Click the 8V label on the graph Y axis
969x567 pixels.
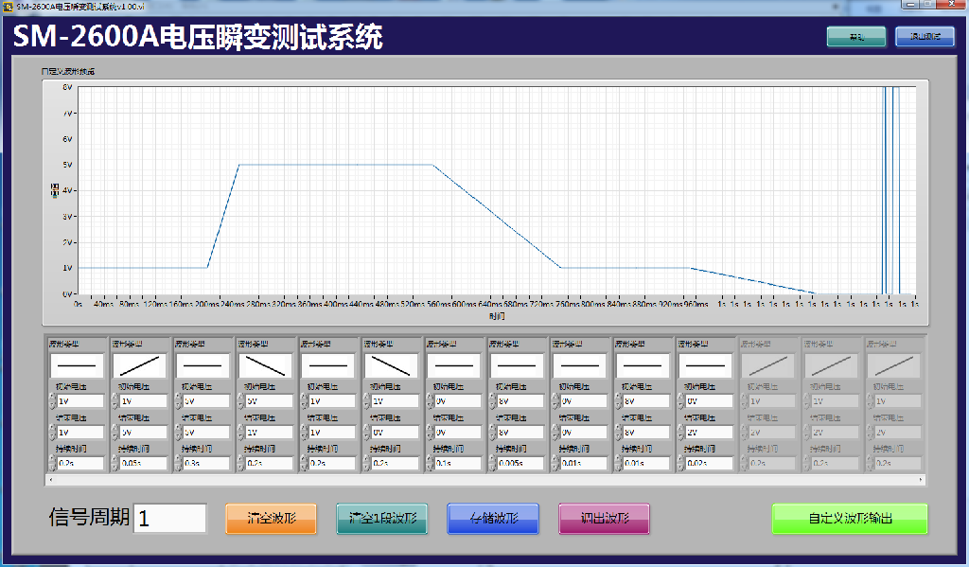click(x=68, y=87)
